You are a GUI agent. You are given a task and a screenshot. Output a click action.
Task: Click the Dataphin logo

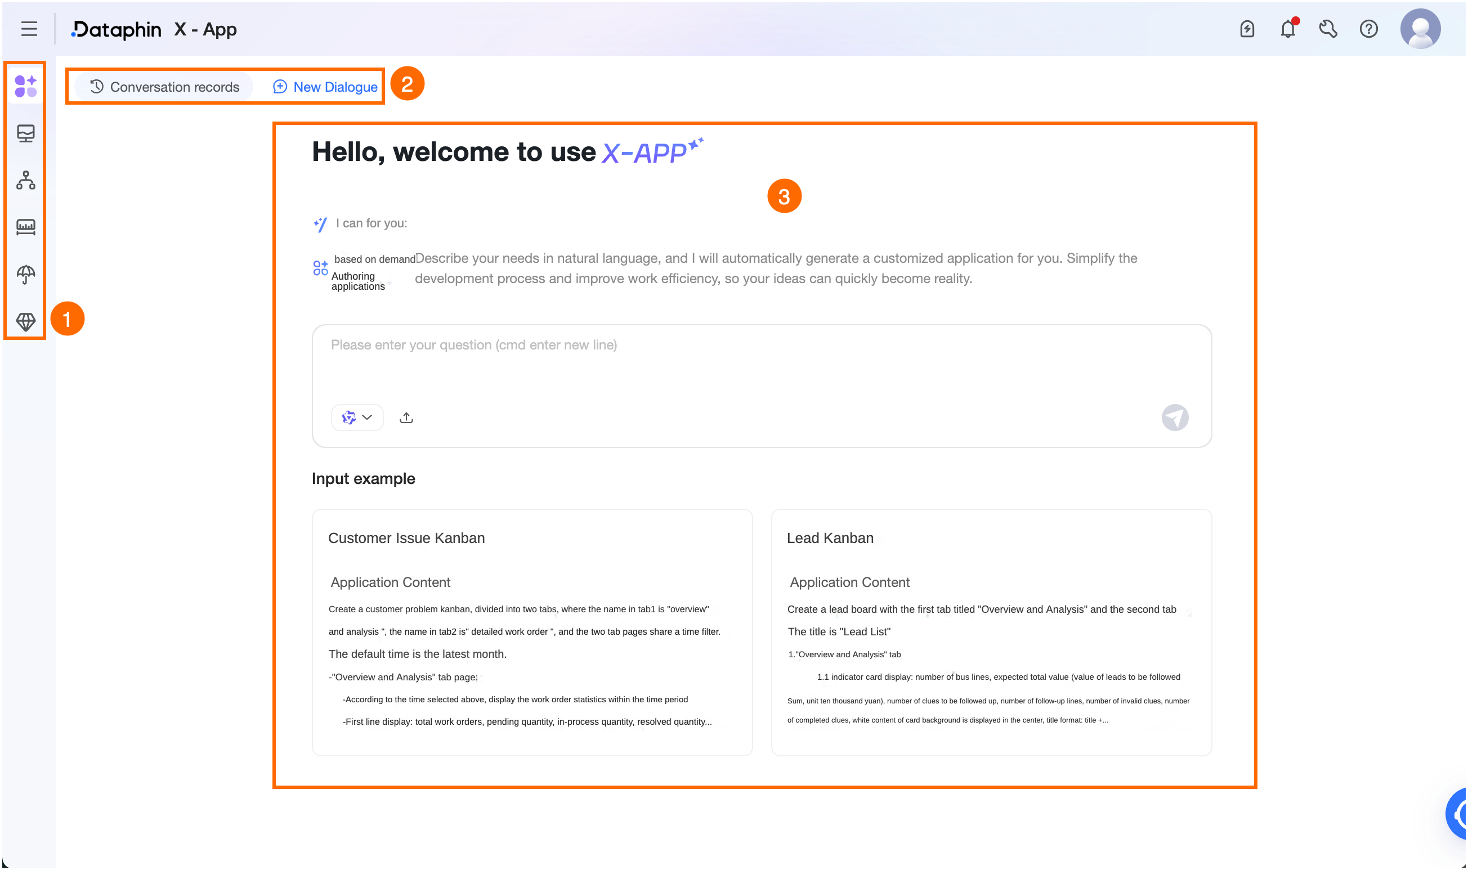pyautogui.click(x=116, y=29)
